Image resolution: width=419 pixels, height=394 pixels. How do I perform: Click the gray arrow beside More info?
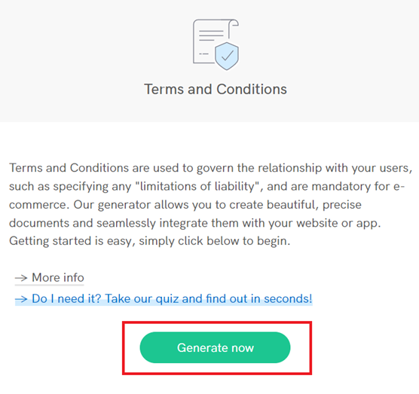tap(21, 278)
